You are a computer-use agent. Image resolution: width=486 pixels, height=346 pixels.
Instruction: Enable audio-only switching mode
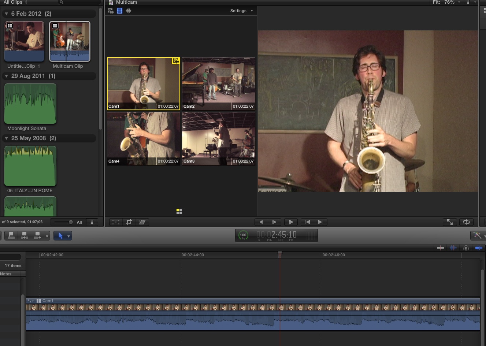(x=128, y=11)
